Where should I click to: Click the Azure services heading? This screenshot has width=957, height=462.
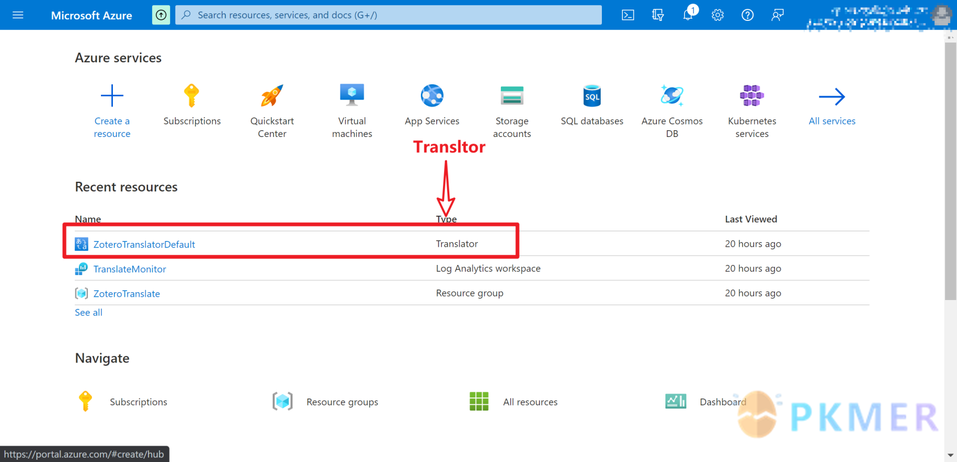(x=118, y=58)
